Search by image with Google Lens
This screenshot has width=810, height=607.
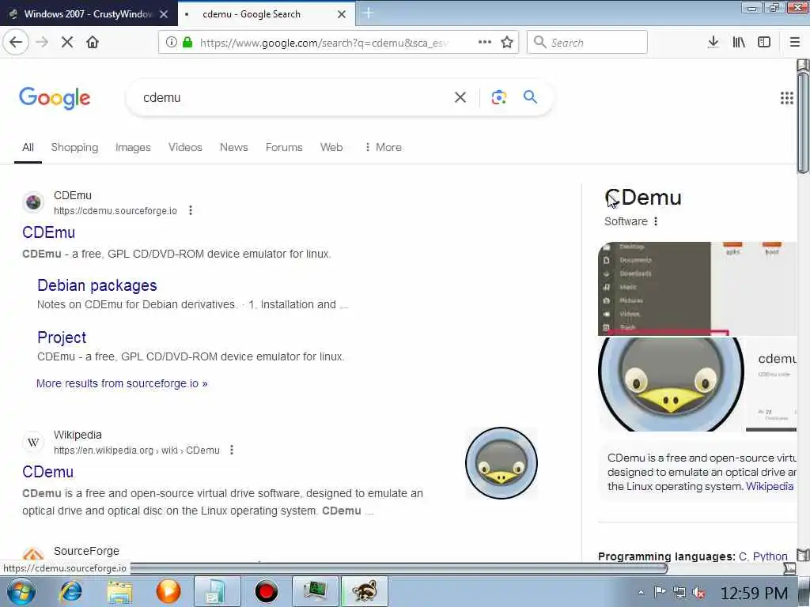499,97
